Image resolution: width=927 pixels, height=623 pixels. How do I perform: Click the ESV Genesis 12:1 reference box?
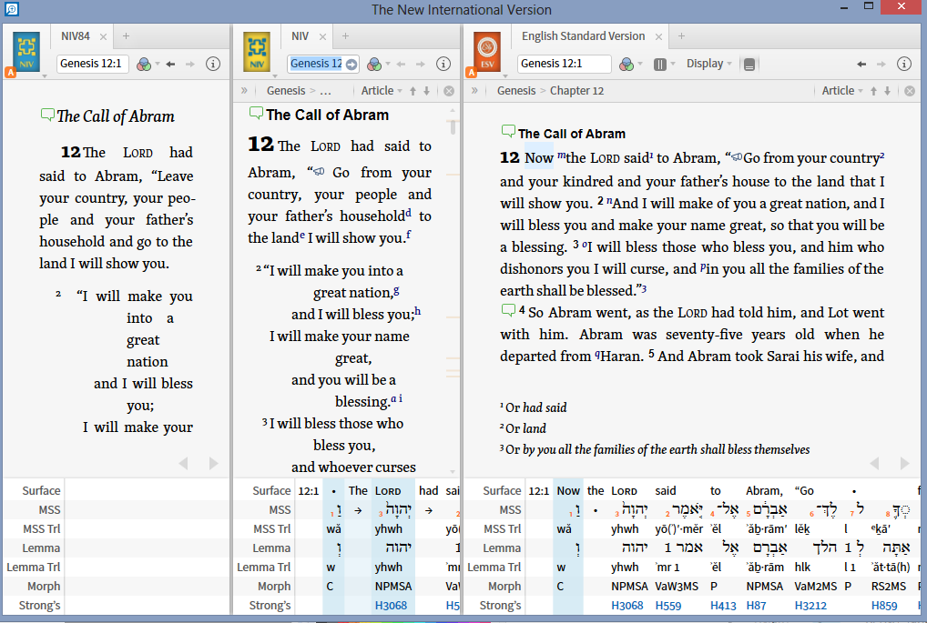(564, 64)
